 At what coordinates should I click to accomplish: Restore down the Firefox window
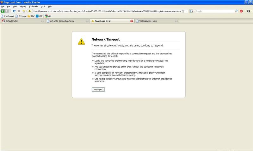point(250,2)
